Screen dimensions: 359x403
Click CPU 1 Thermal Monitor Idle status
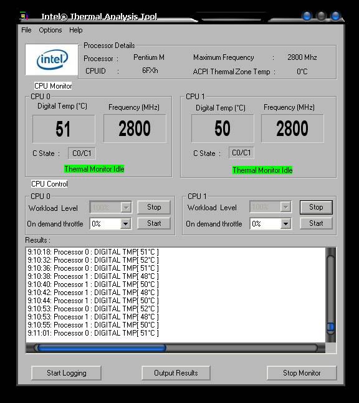(262, 170)
